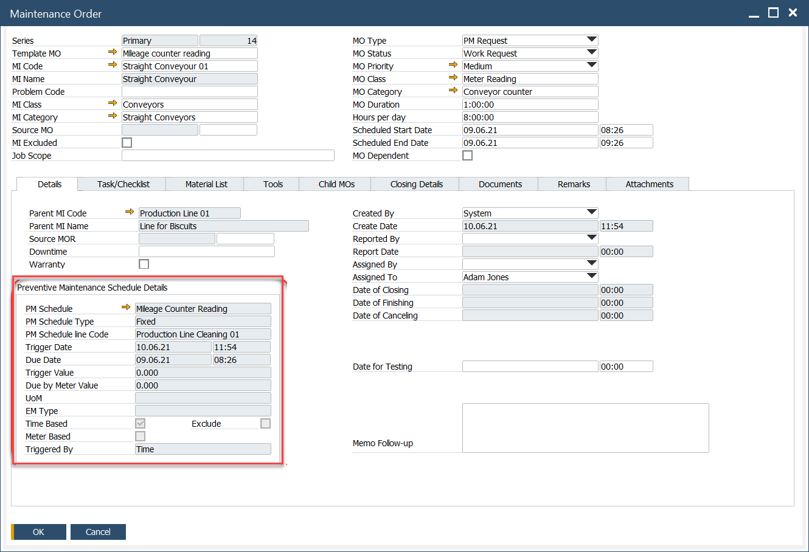809x552 pixels.
Task: Open MO Class via its orange link arrow
Action: [x=453, y=78]
